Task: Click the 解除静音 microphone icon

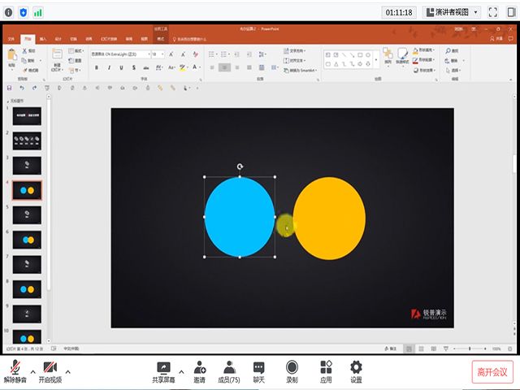Action: click(15, 367)
